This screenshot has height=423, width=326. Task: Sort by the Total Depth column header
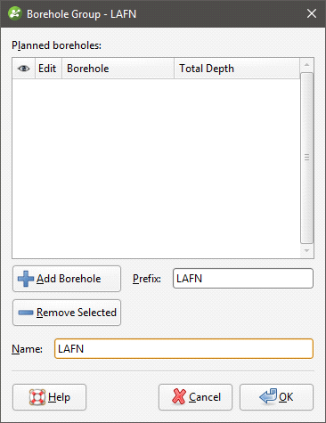point(237,69)
